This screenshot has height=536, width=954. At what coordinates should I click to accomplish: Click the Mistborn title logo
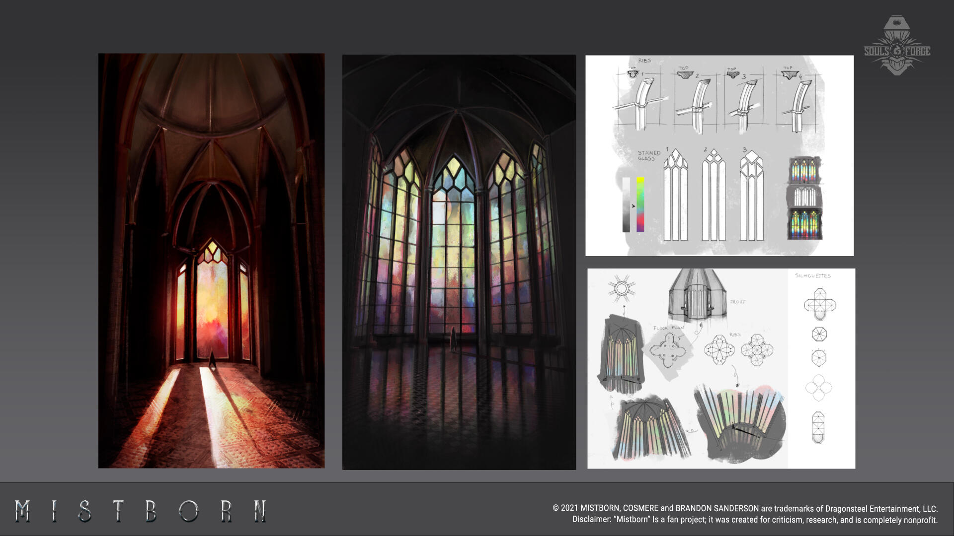141,511
